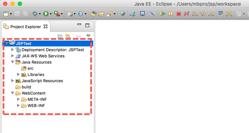
Task: Maximize the Project Explorer panel
Action: click(87, 25)
